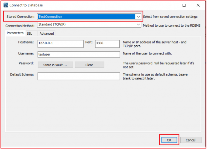Click the Username field with testuser
This screenshot has width=207, height=149.
(x=79, y=54)
